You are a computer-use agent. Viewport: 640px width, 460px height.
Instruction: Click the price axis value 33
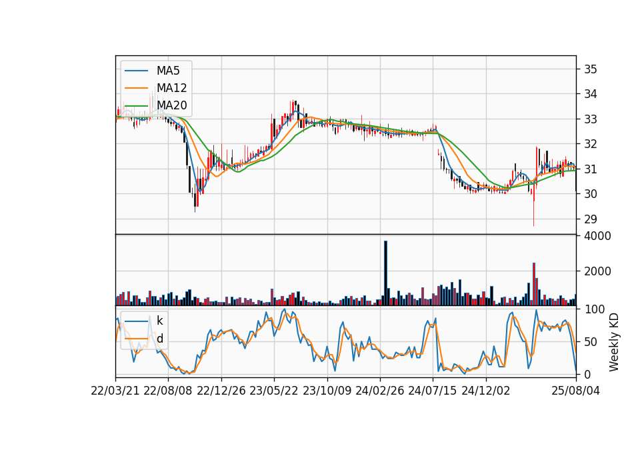[x=591, y=119]
